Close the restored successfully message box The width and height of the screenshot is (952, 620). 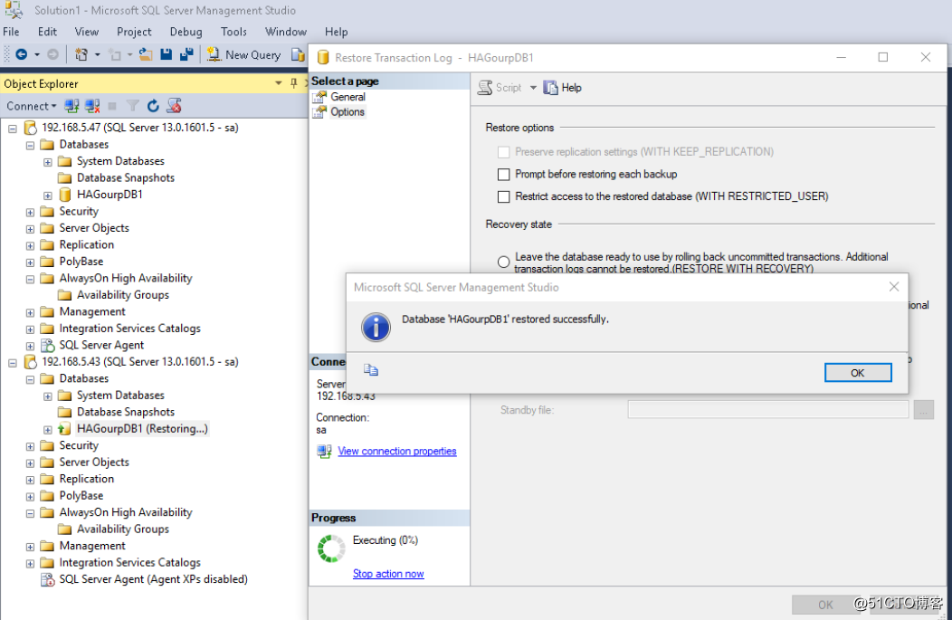coord(894,287)
